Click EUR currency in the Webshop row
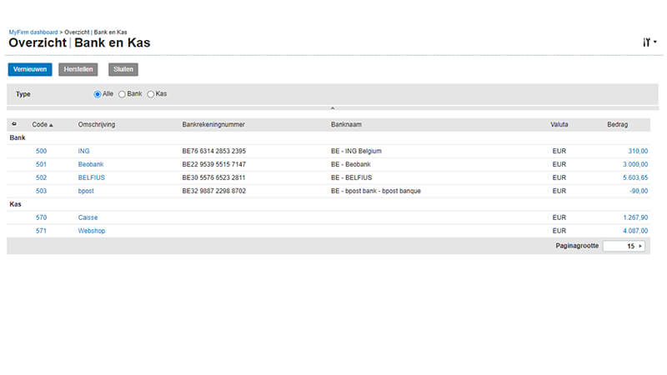667x375 pixels. (559, 231)
